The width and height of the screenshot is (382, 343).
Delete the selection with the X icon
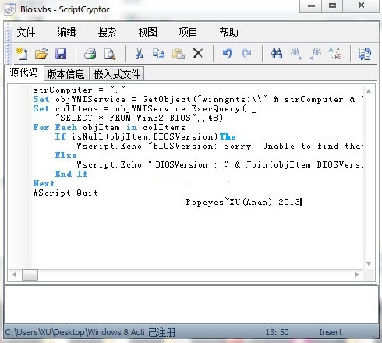point(198,54)
